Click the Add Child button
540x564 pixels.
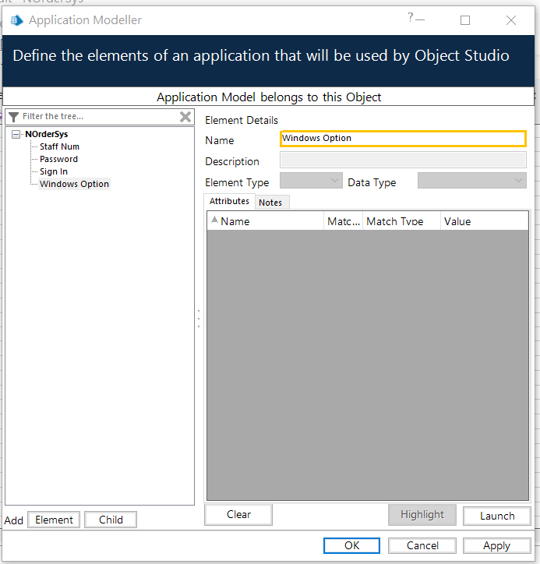click(x=111, y=520)
